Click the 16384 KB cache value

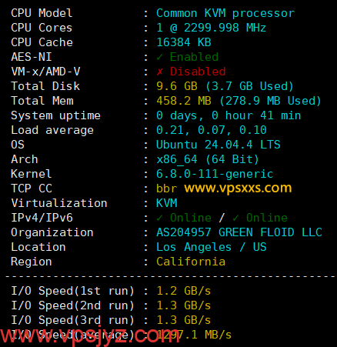tap(184, 42)
